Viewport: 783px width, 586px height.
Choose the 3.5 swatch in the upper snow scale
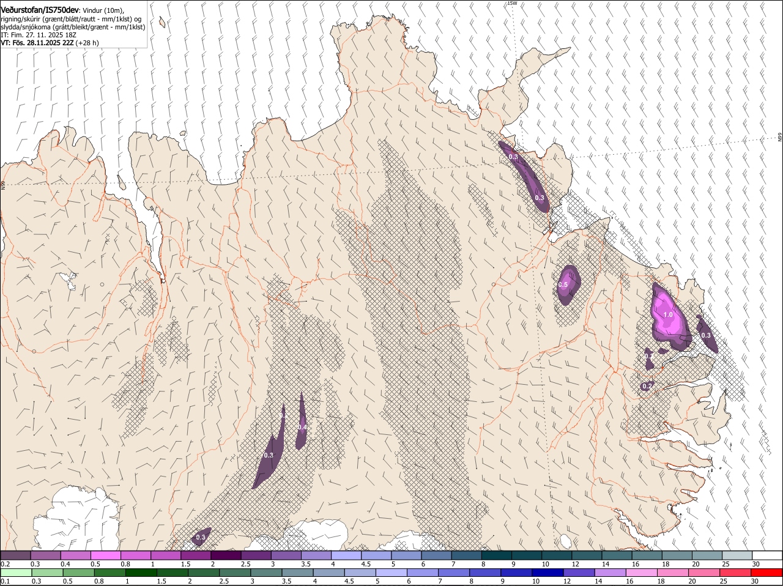tap(316, 555)
